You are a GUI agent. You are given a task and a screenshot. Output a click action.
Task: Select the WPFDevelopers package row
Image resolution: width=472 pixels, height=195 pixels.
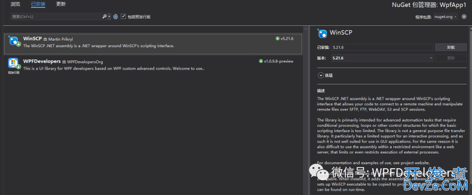coord(153,65)
